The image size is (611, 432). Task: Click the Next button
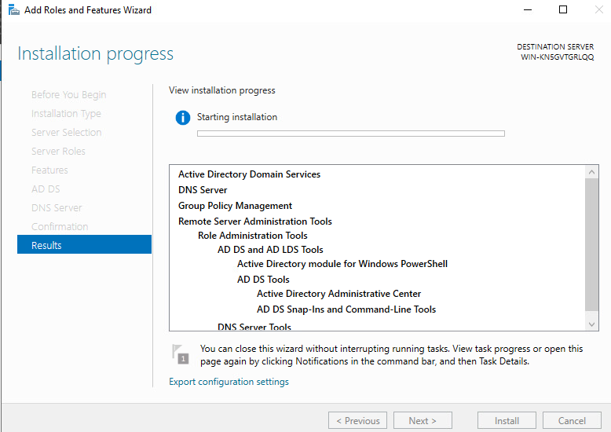click(x=423, y=421)
